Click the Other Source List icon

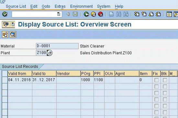coord(5,35)
